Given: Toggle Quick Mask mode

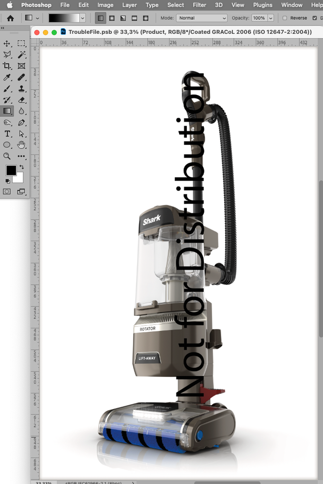Looking at the screenshot, I should (7, 192).
